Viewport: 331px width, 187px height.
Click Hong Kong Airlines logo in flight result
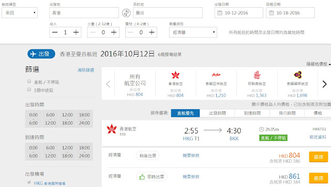[112, 129]
